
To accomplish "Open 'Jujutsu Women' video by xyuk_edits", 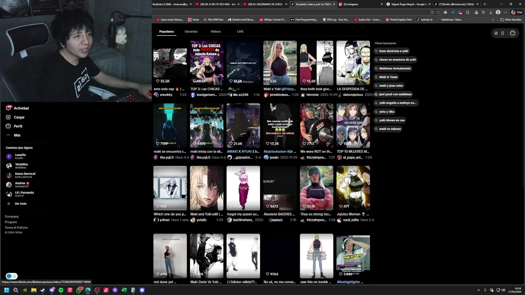I will [x=353, y=188].
